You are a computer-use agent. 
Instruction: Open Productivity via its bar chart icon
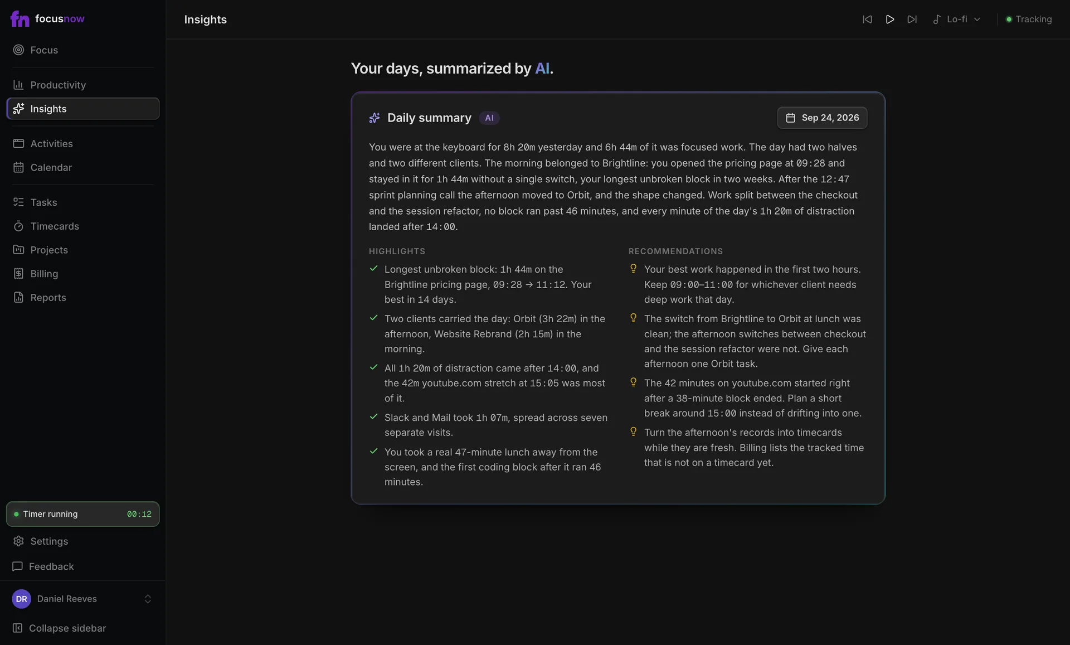[18, 85]
